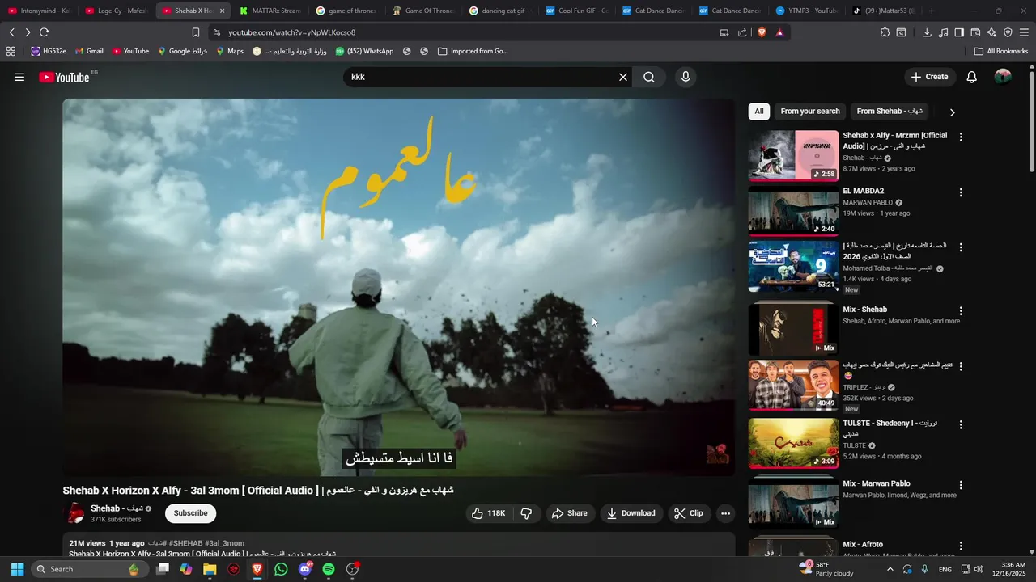The image size is (1036, 582).
Task: Click the browser forward arrow
Action: click(x=28, y=32)
